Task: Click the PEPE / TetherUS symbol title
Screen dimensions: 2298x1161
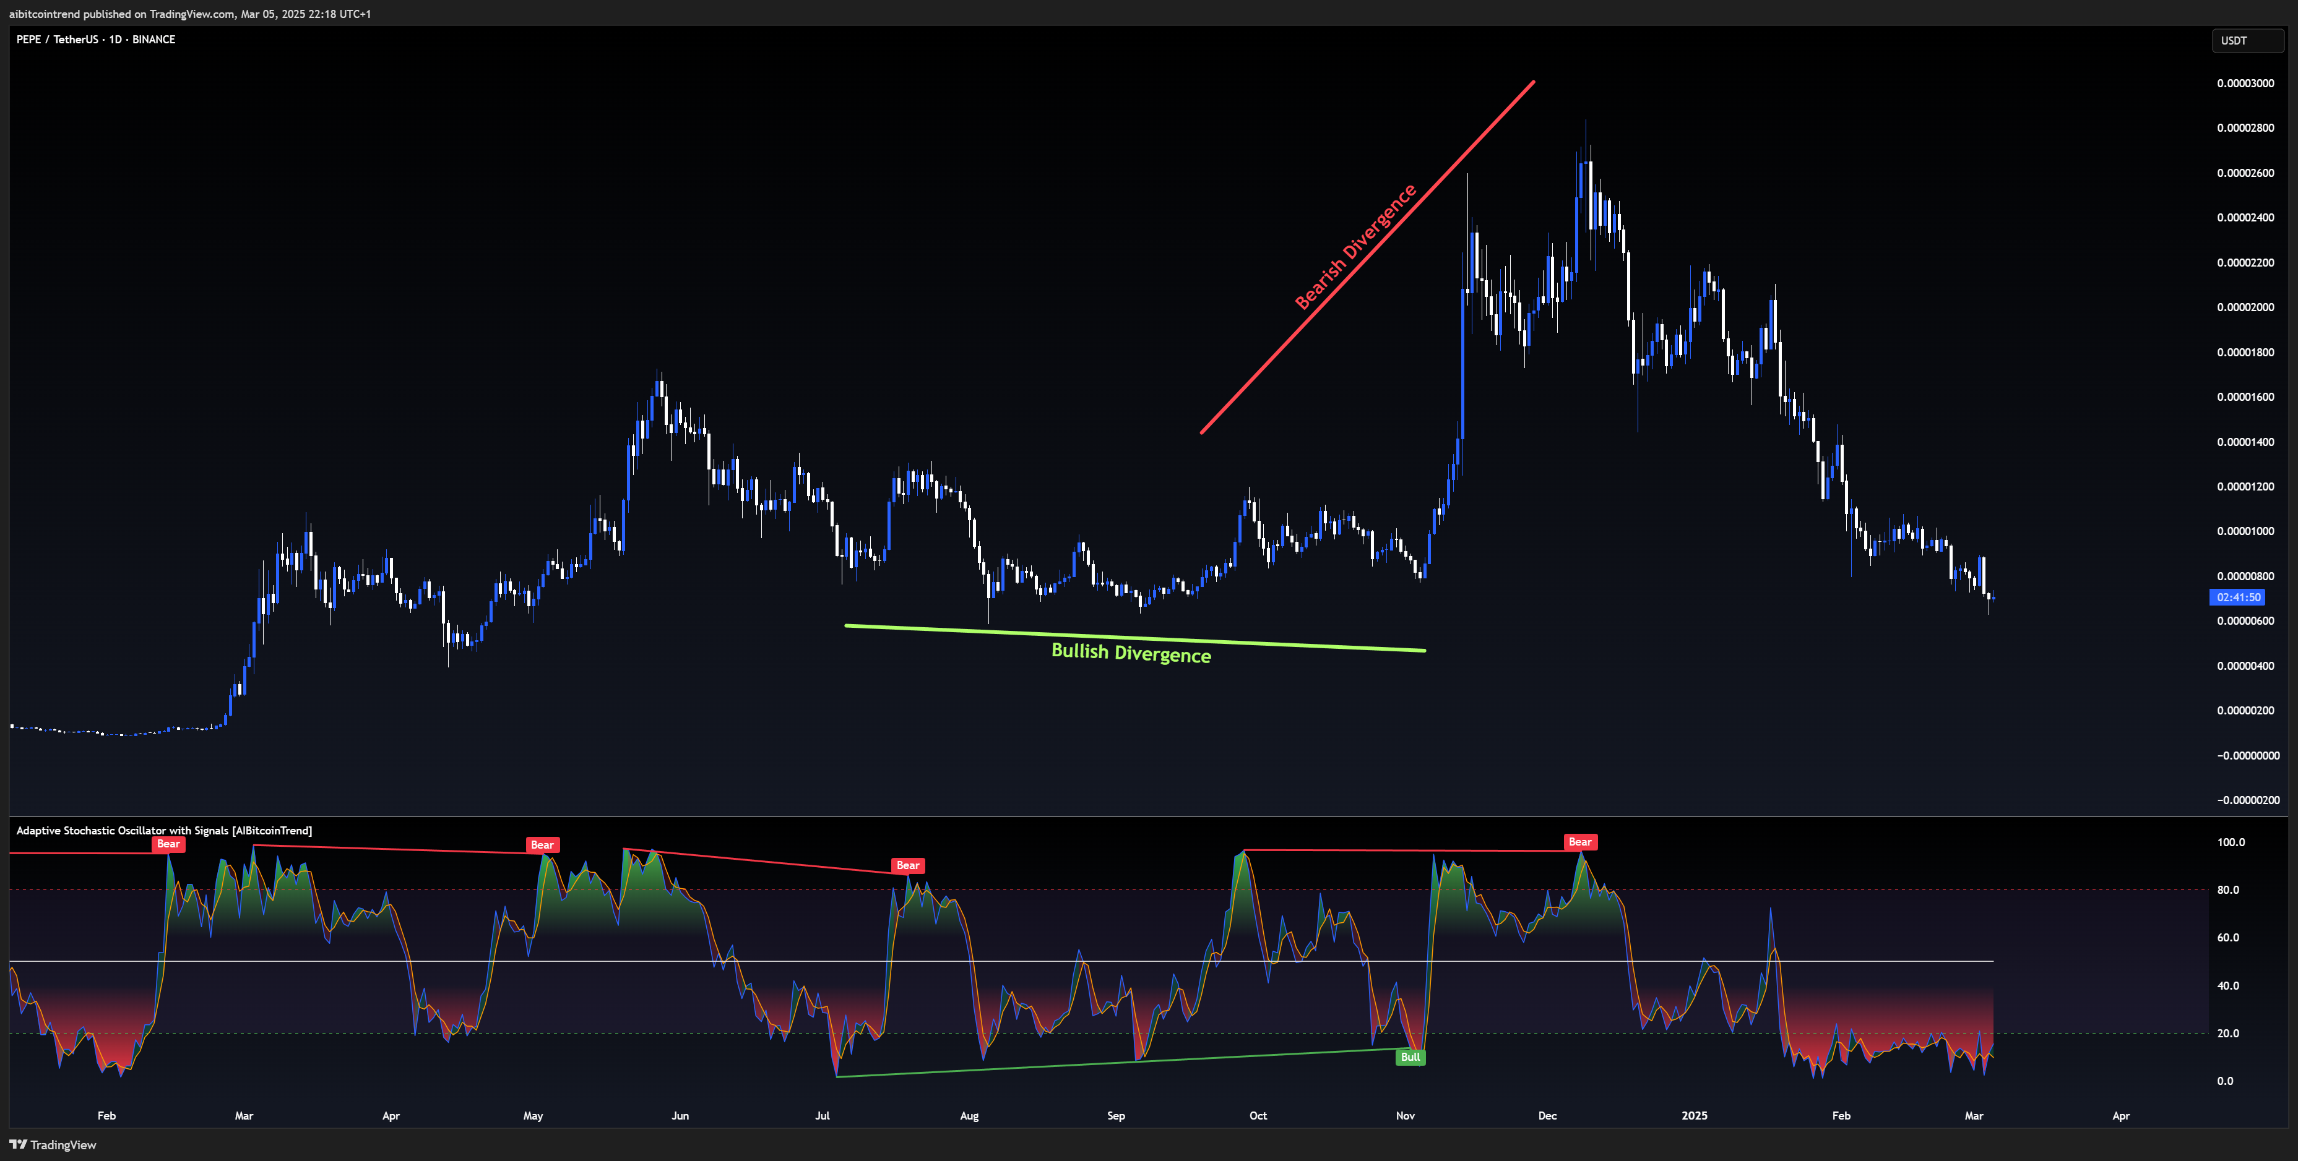Action: [95, 39]
